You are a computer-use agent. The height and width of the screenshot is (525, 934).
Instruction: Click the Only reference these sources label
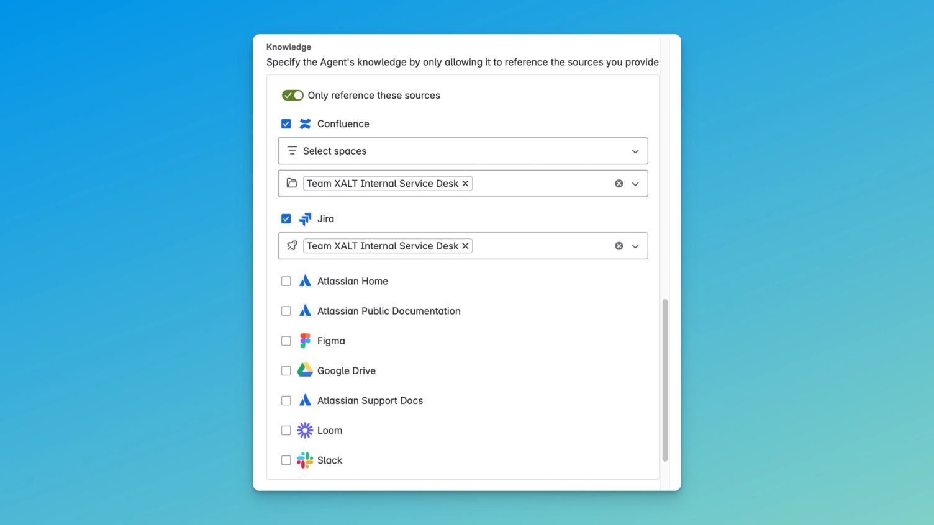coord(374,95)
